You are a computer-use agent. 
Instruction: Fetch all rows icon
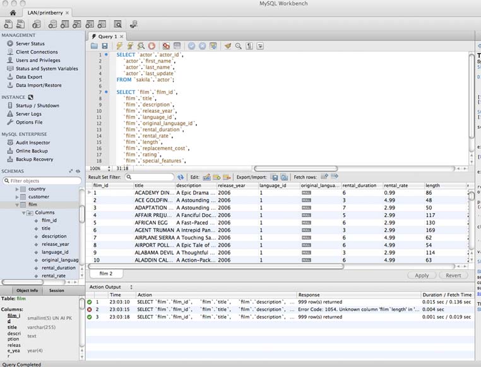(x=335, y=177)
